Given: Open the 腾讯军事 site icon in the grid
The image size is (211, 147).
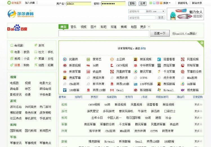Looking at the screenshot, I should click(136, 72).
